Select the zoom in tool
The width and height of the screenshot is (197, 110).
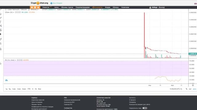(1, 43)
